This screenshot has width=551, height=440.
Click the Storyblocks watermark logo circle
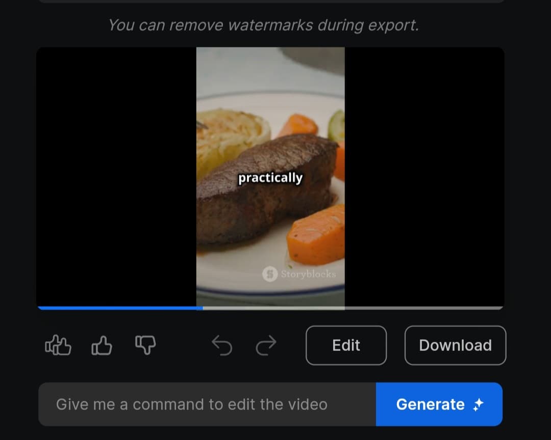coord(270,274)
